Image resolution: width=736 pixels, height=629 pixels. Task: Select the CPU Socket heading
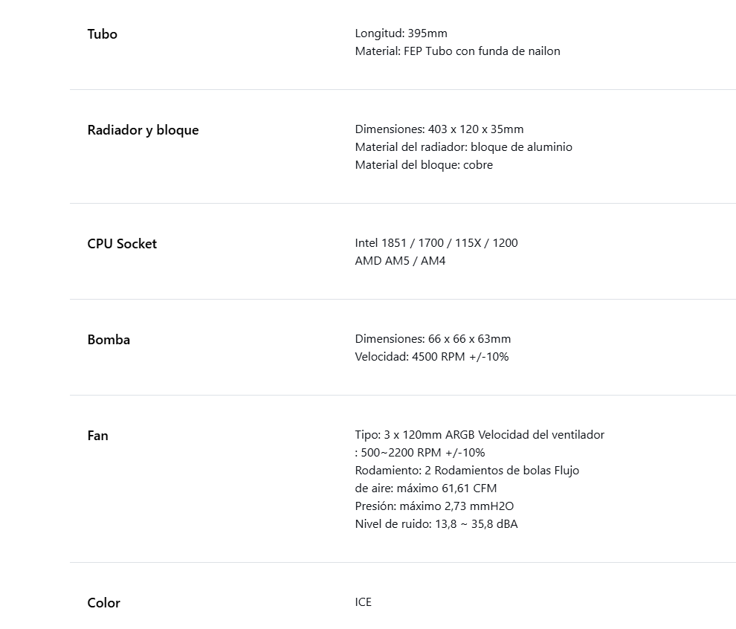pyautogui.click(x=122, y=244)
